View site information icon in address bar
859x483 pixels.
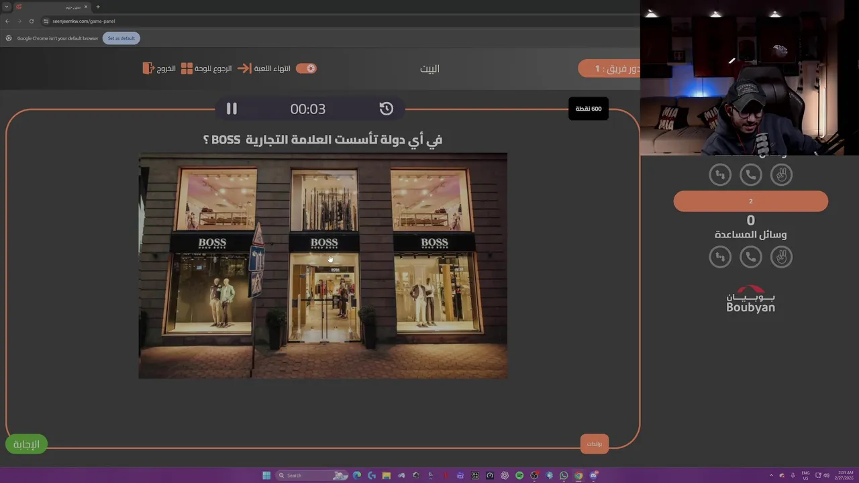click(x=46, y=21)
